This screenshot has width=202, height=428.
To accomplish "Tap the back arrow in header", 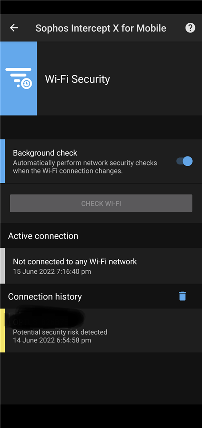I will pos(14,28).
